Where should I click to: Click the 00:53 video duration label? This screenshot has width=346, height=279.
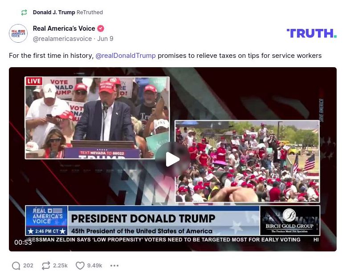pos(23,243)
